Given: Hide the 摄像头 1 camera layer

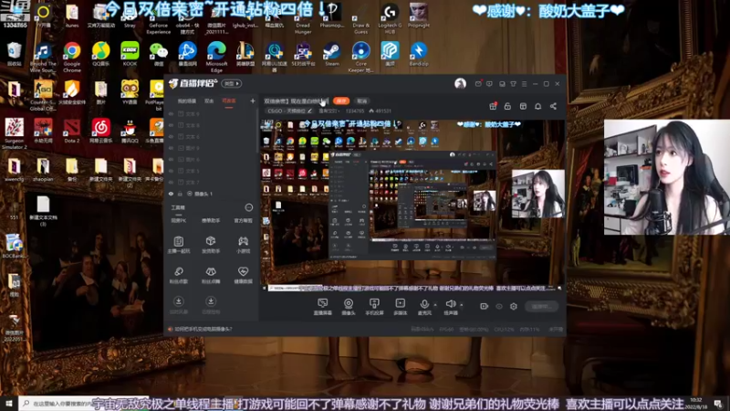Looking at the screenshot, I should coord(172,194).
